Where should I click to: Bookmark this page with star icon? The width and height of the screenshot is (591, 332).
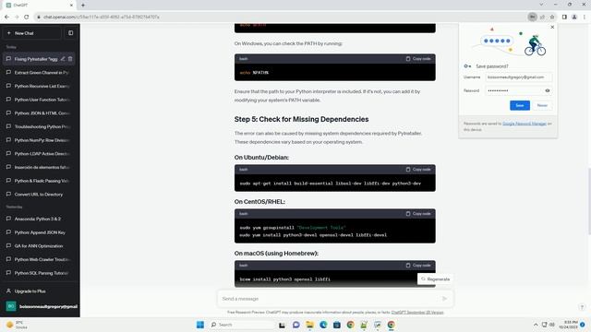click(552, 17)
